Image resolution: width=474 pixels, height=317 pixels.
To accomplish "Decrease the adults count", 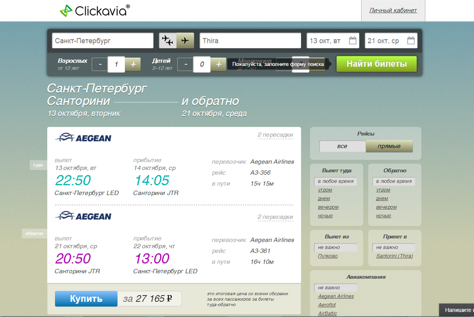I will 100,64.
